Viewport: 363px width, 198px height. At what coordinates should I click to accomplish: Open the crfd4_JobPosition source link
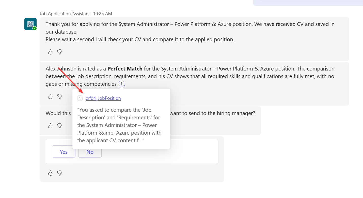click(x=103, y=98)
